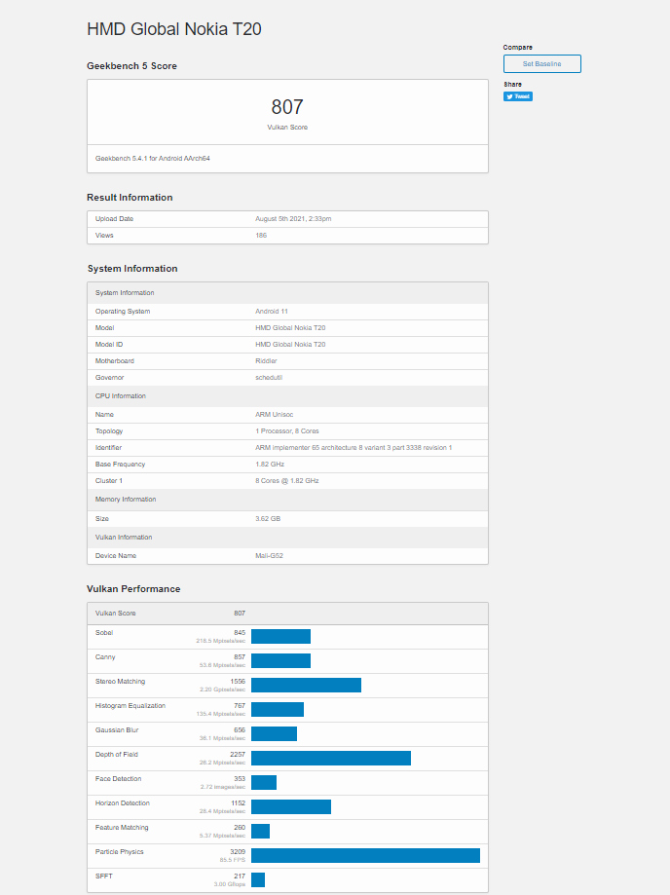Select the Geekbench 5.4.1 for Android AArch64 text
670x895 pixels.
153,158
